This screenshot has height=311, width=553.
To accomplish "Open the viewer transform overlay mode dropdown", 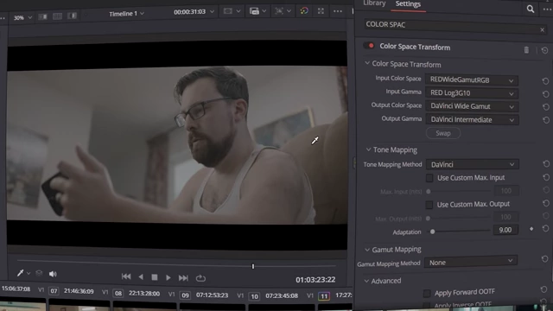I will [283, 11].
